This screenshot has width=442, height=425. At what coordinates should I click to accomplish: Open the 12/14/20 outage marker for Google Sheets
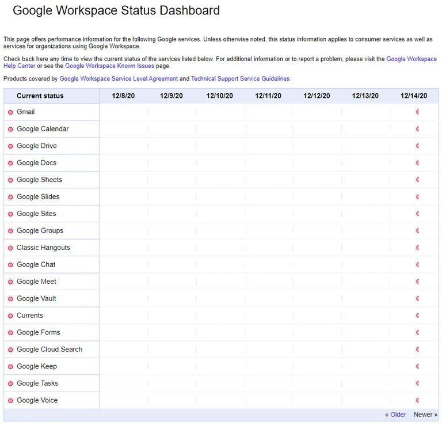[x=417, y=180]
